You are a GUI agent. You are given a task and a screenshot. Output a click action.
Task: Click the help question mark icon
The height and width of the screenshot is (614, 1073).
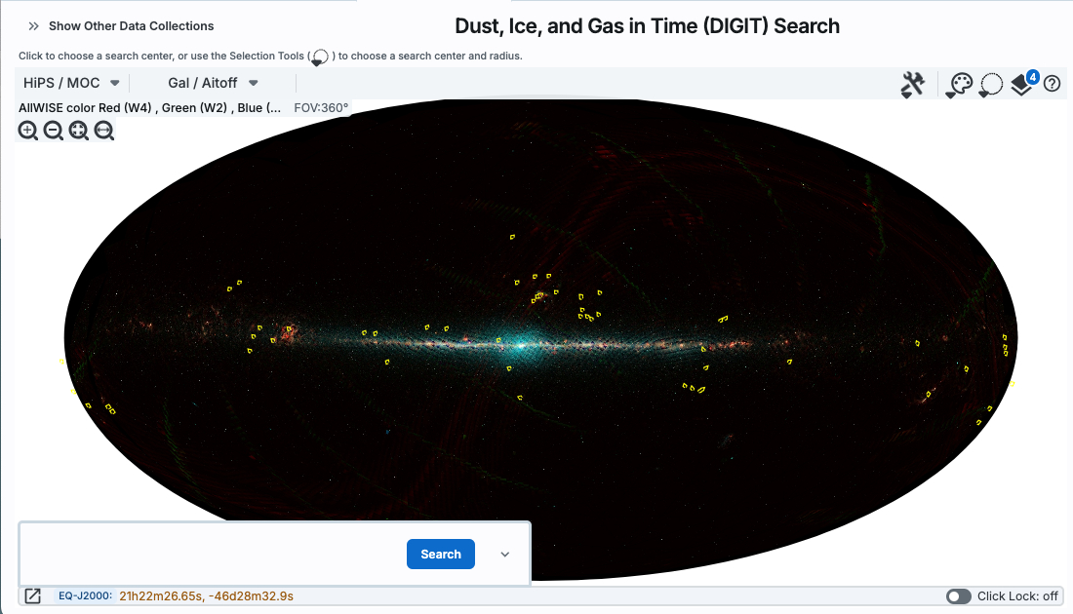click(1052, 84)
